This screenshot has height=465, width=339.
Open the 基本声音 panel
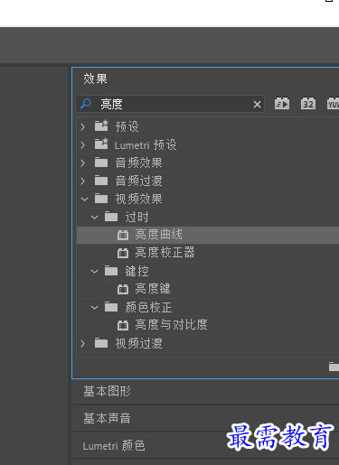(x=107, y=419)
